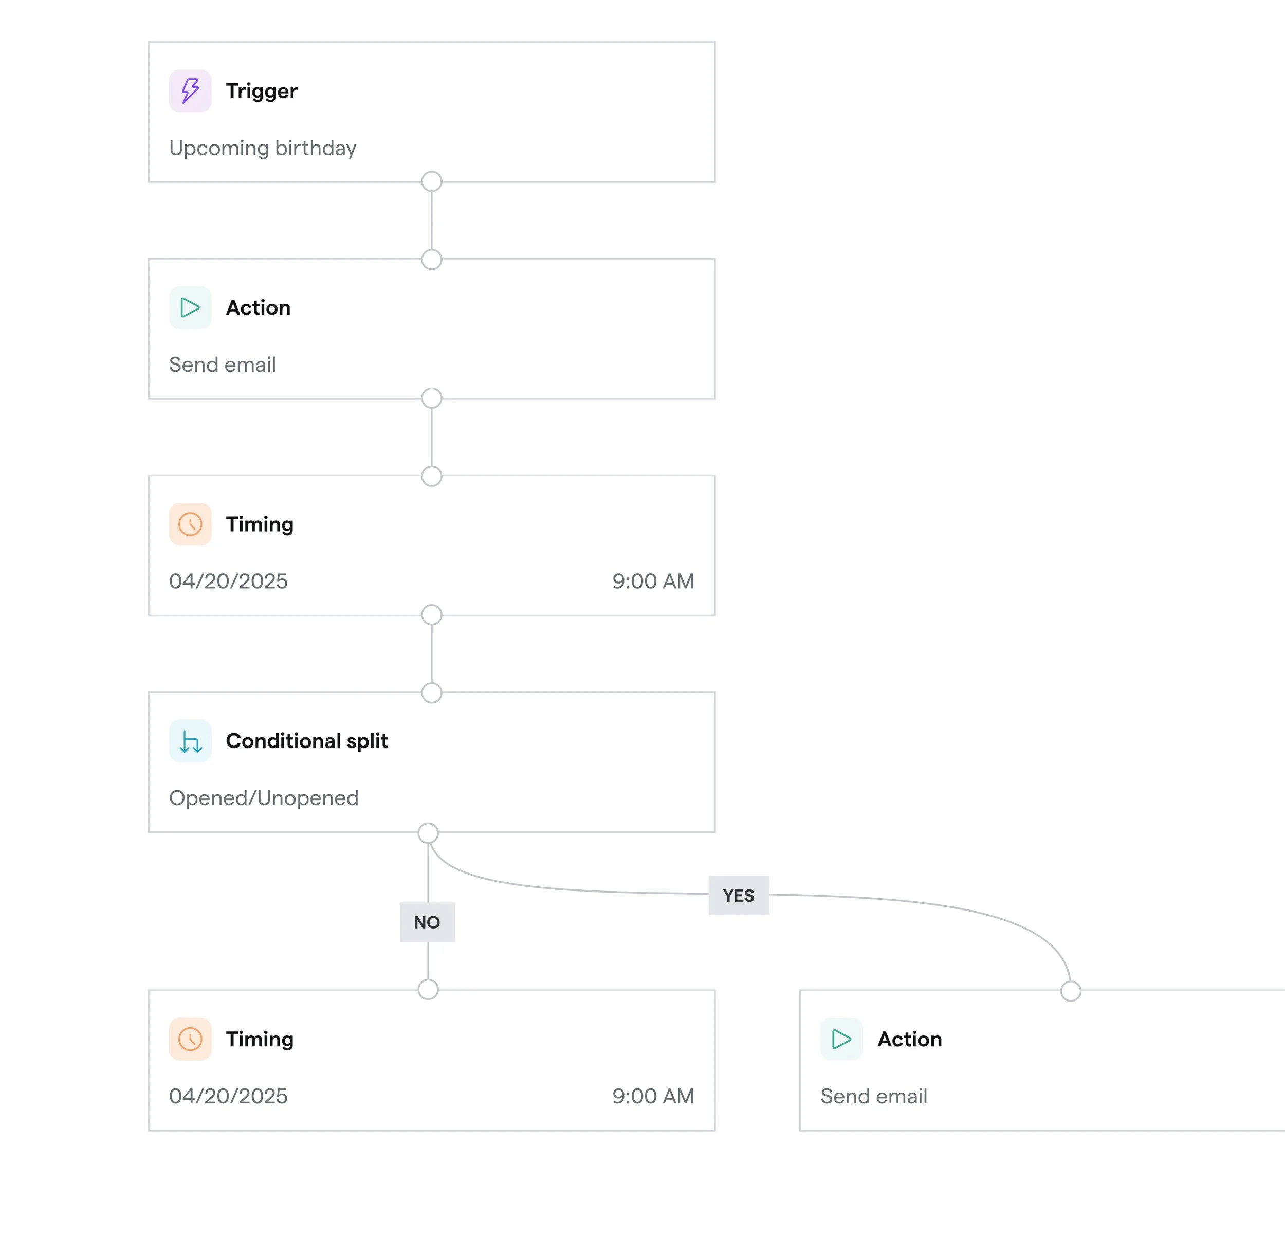Open the Upcoming birthday trigger setting
This screenshot has height=1237, width=1285.
click(263, 148)
